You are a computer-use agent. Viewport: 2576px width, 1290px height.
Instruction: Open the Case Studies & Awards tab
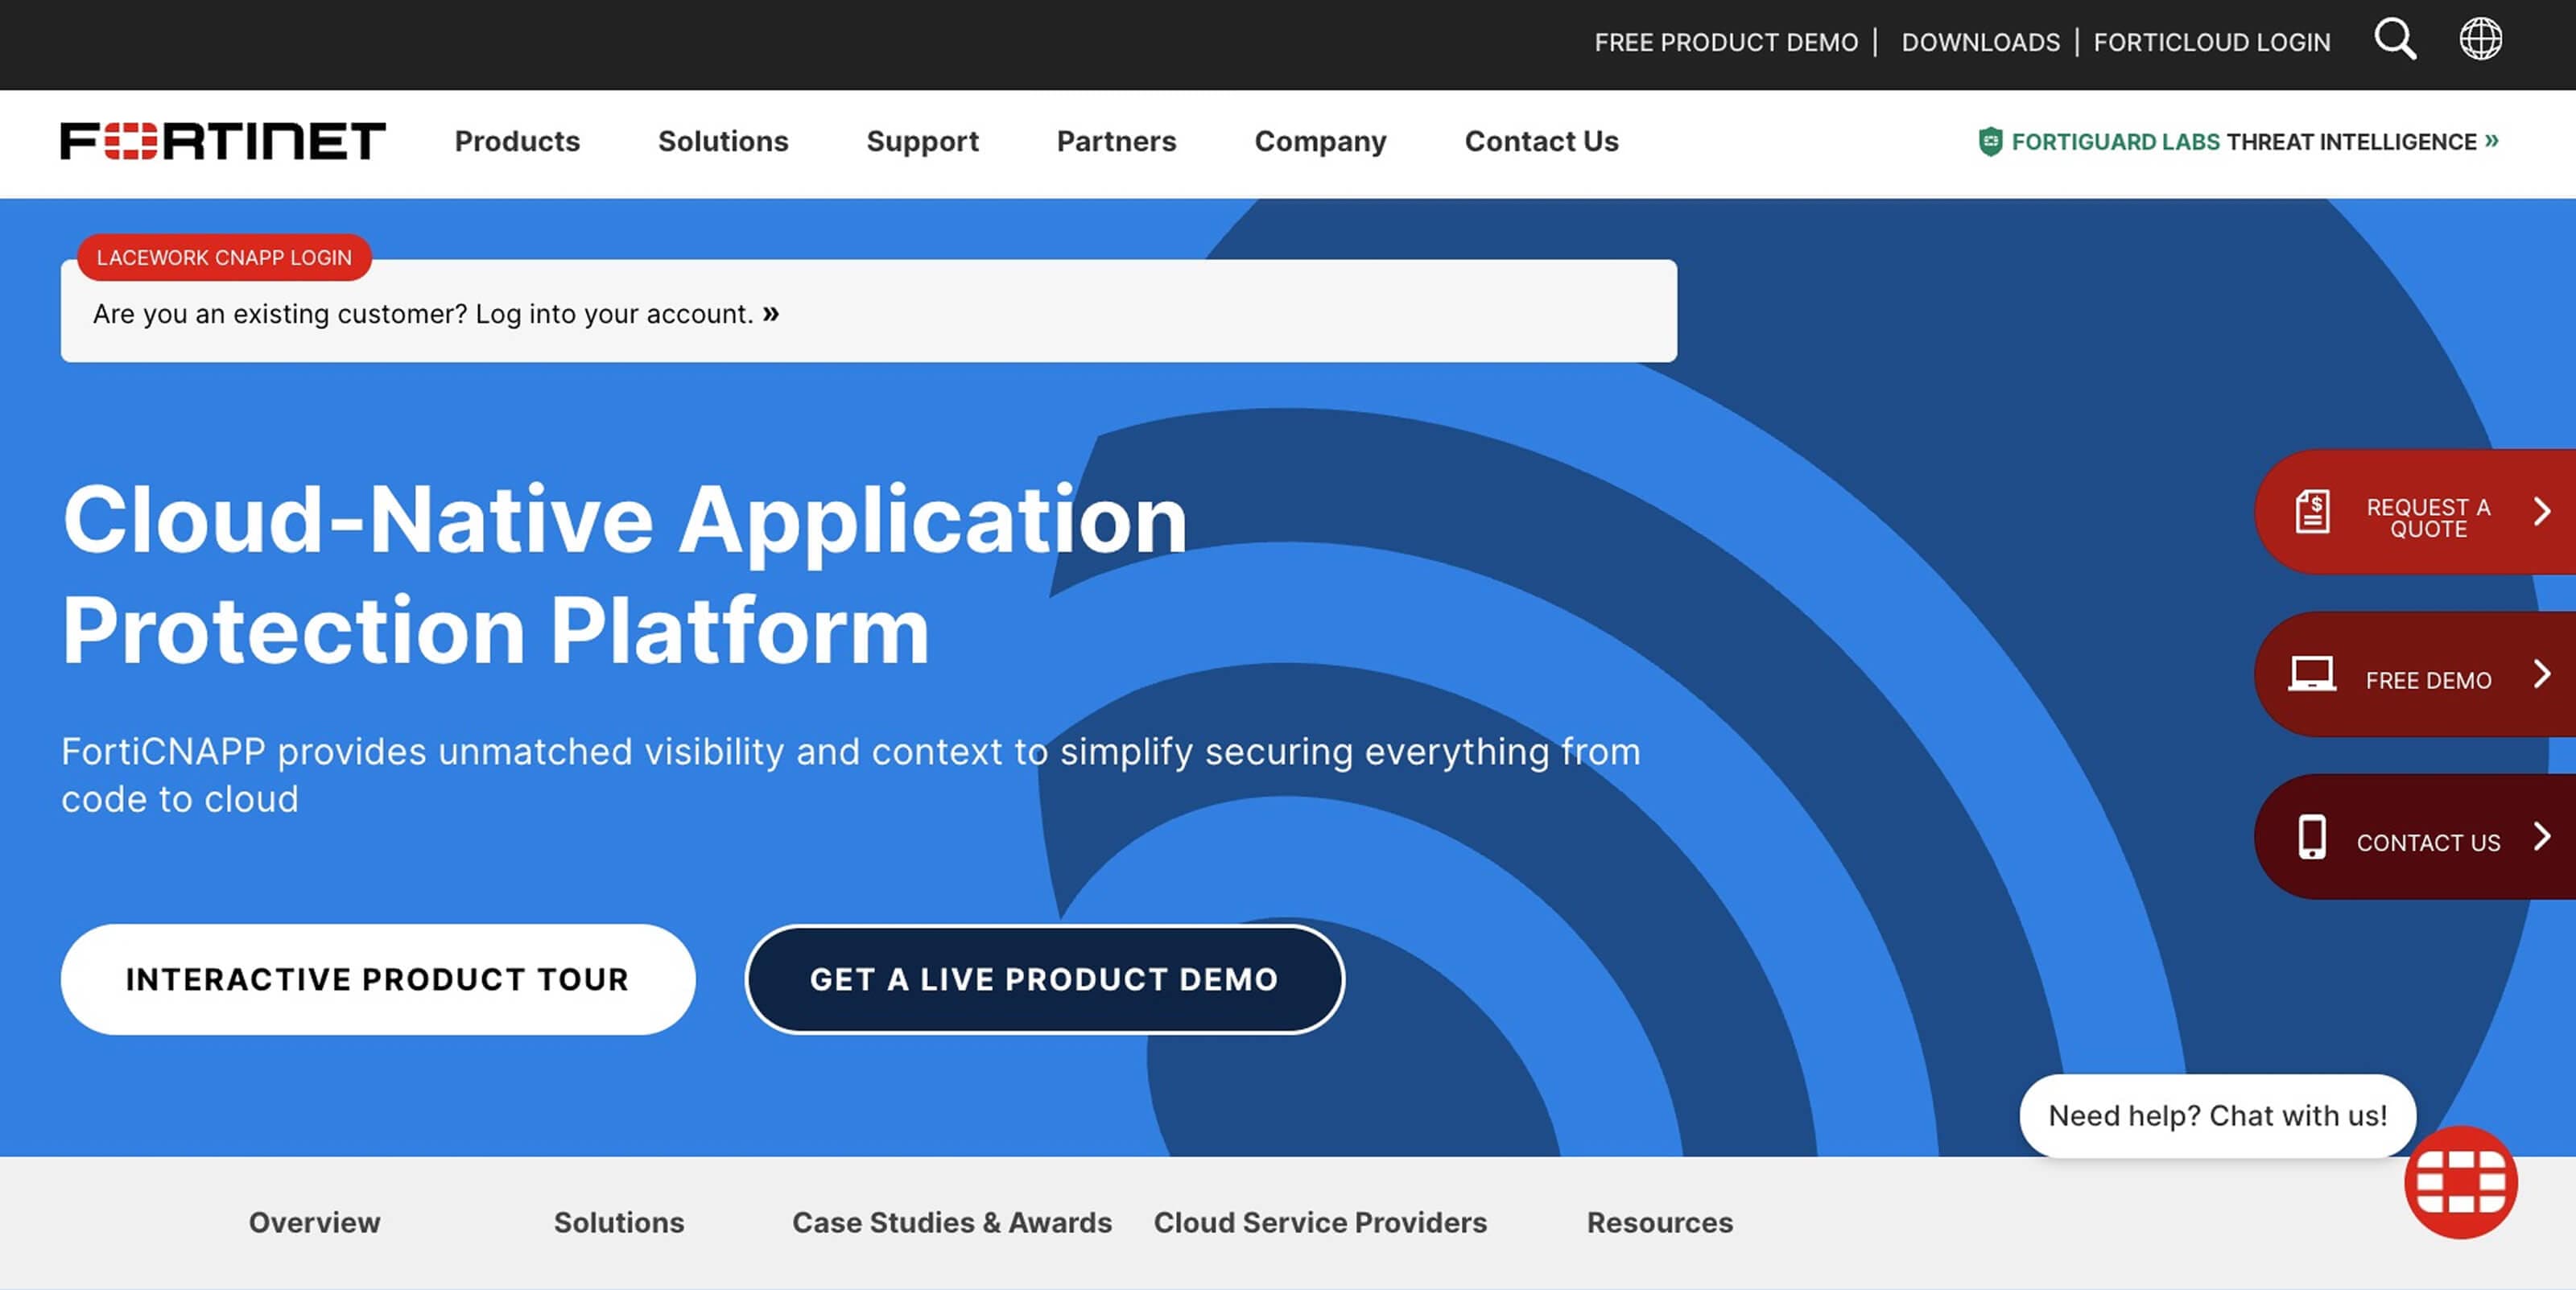(x=952, y=1222)
